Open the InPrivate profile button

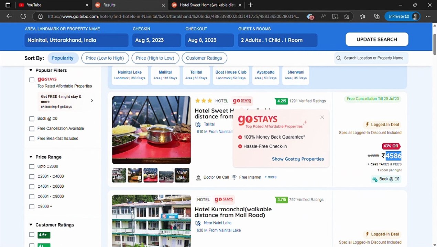click(403, 16)
